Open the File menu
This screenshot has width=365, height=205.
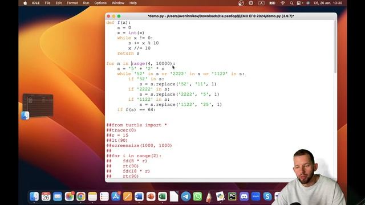pyautogui.click(x=47, y=3)
